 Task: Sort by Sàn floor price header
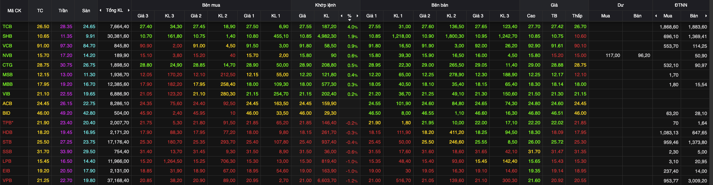86,11
